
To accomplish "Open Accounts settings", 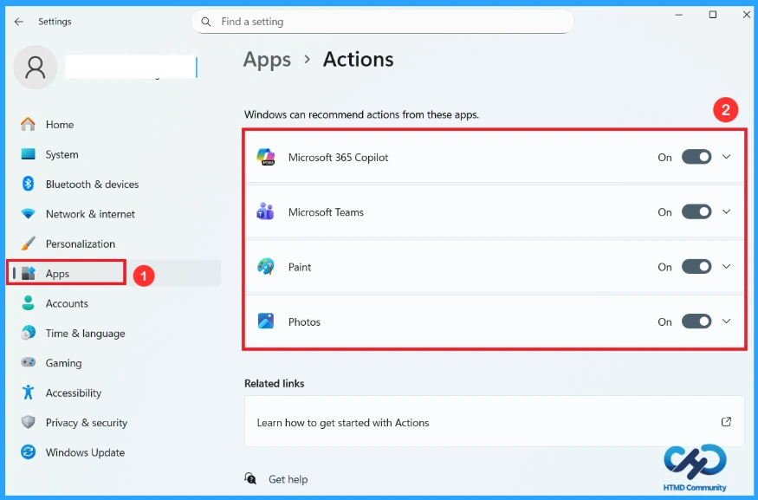I will [114, 303].
